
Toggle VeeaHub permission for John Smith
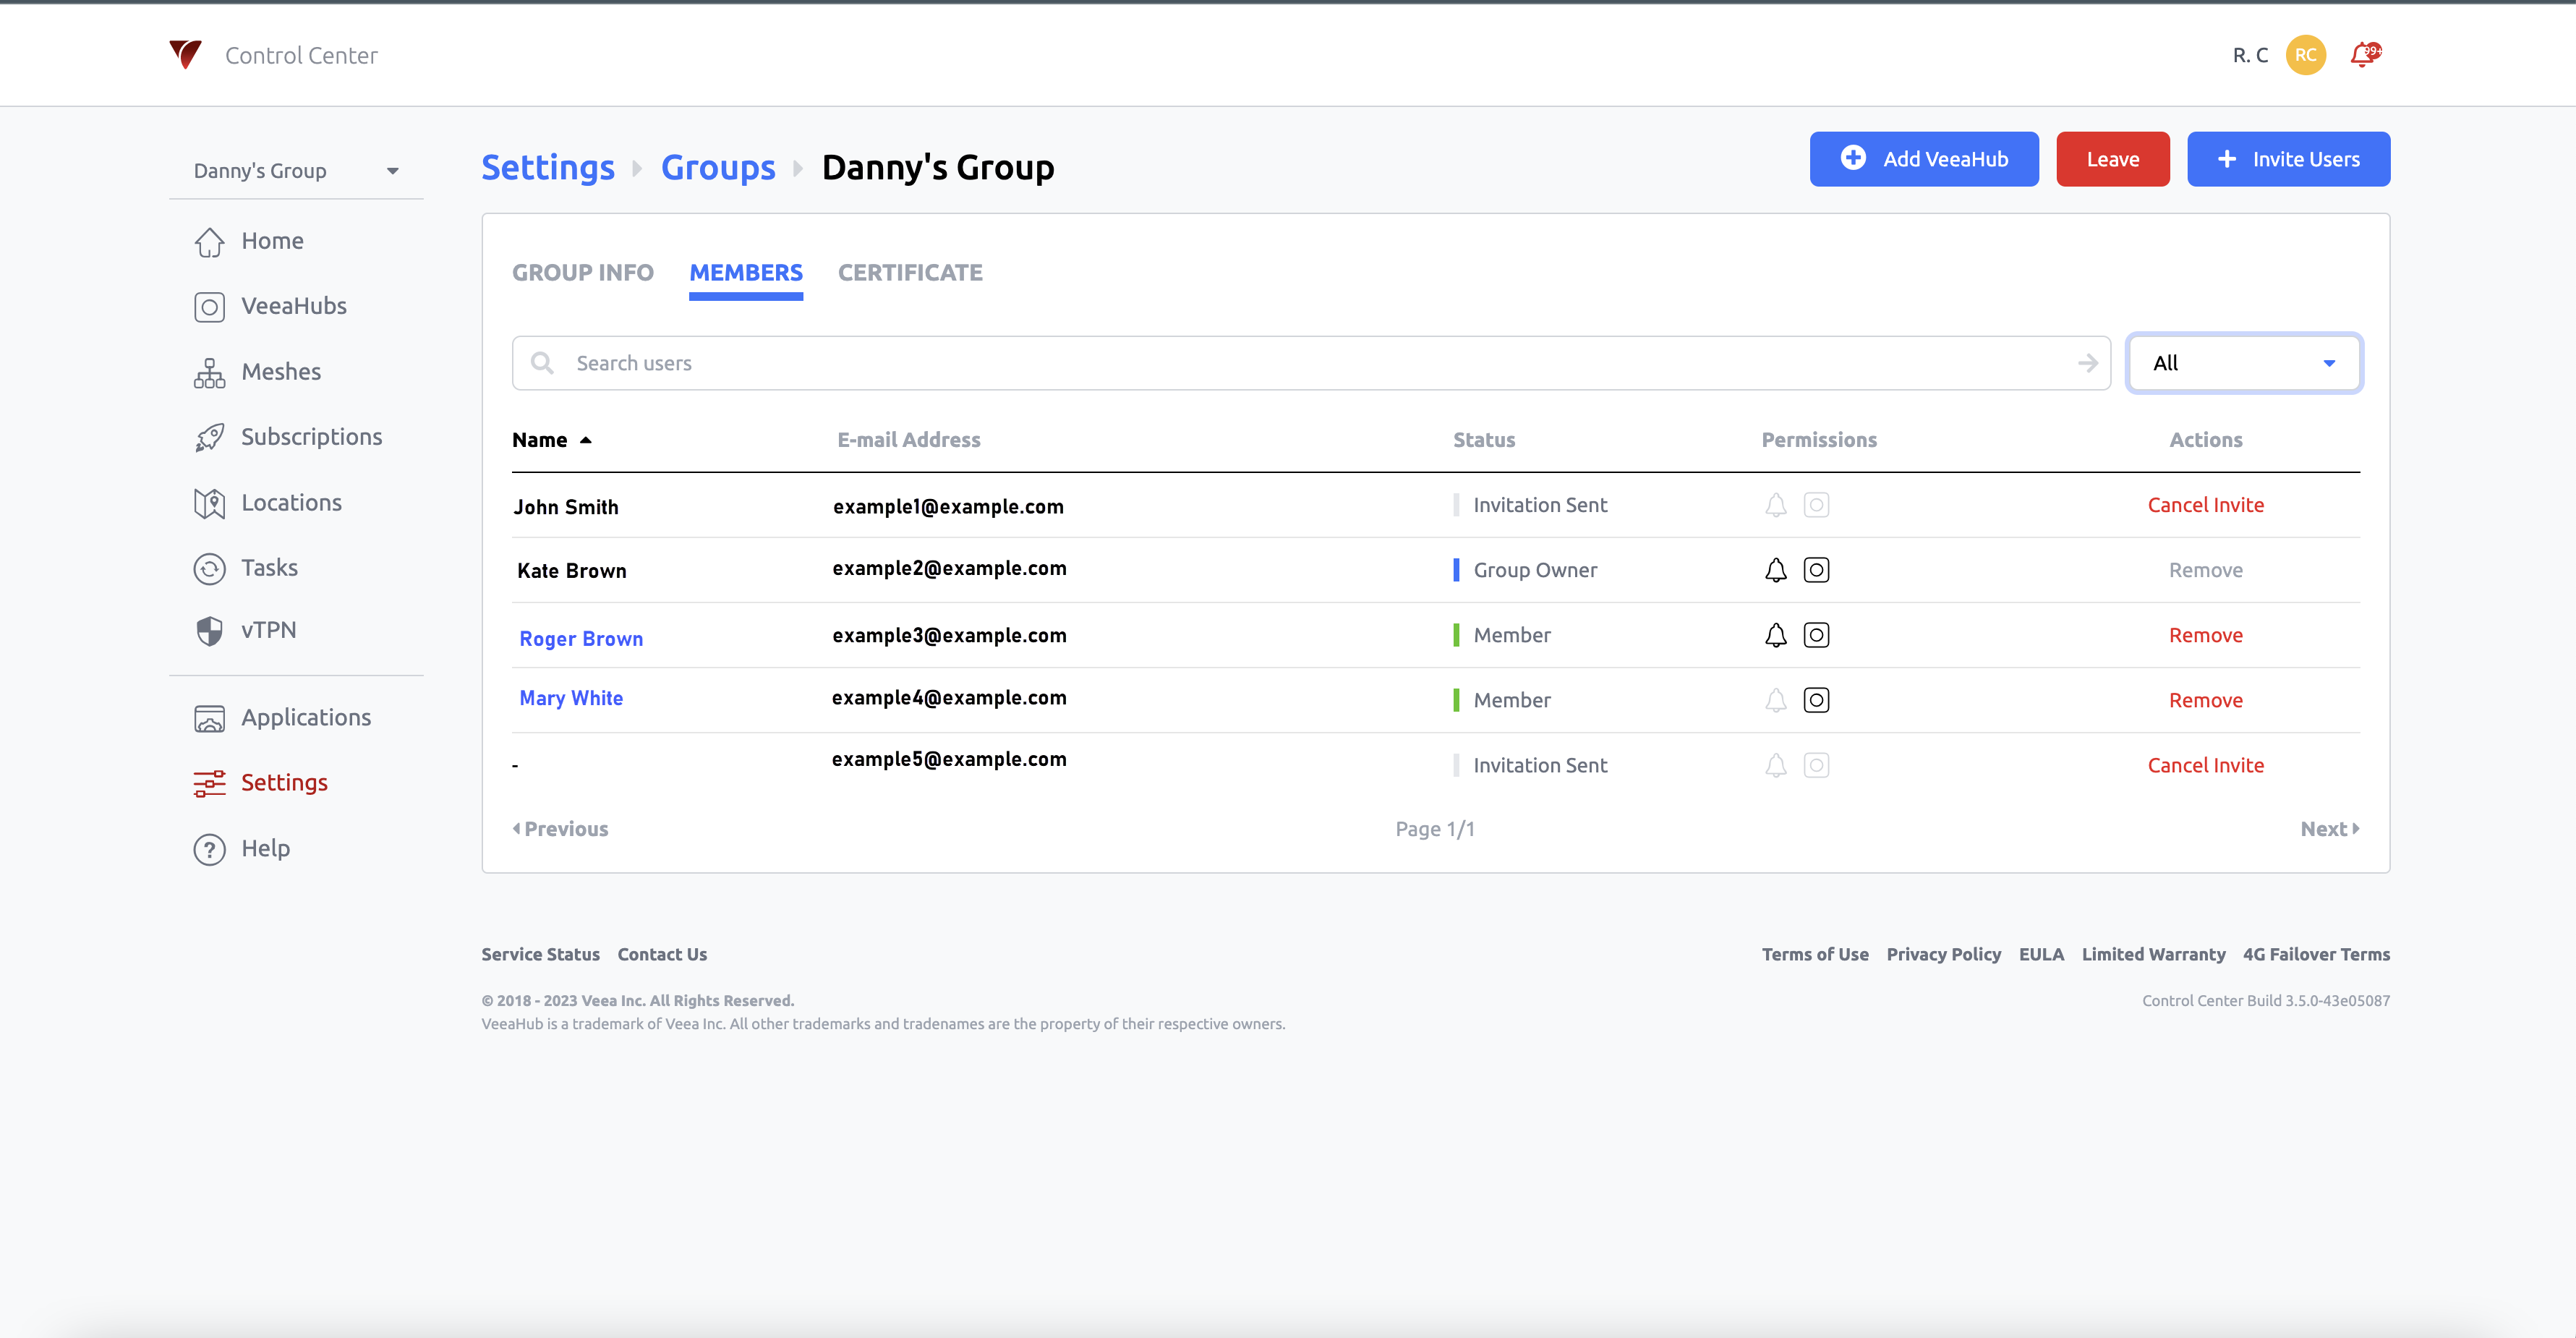[1816, 505]
